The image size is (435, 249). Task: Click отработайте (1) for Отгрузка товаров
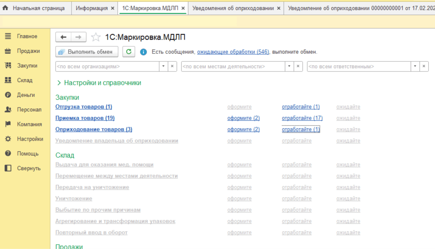click(301, 107)
